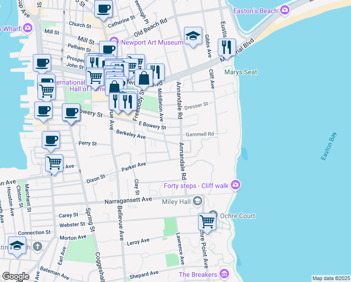Click the cafe marker beside Pelham St
Image resolution: width=351 pixels, height=282 pixels.
pos(108,49)
